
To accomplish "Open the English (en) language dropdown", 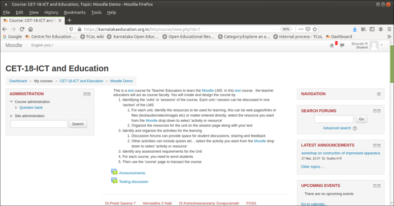I will (x=42, y=45).
